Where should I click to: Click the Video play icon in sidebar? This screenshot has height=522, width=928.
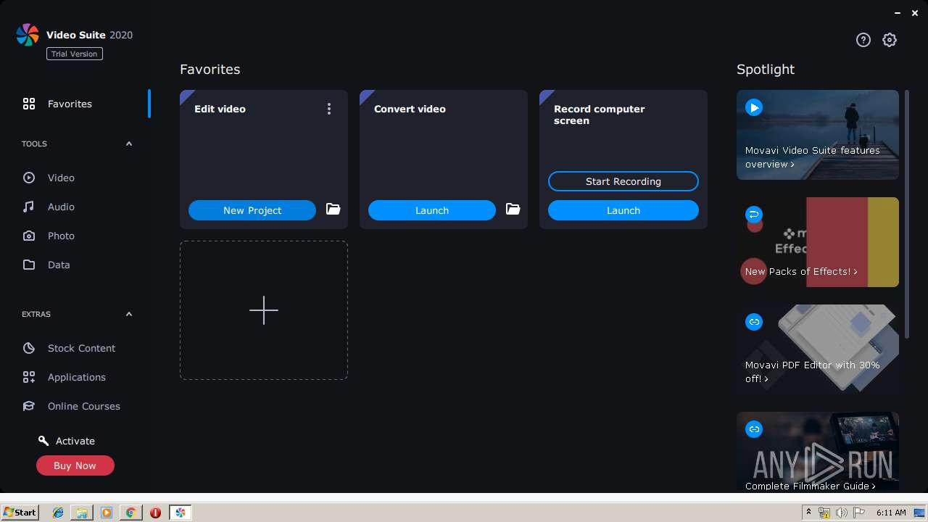point(29,178)
